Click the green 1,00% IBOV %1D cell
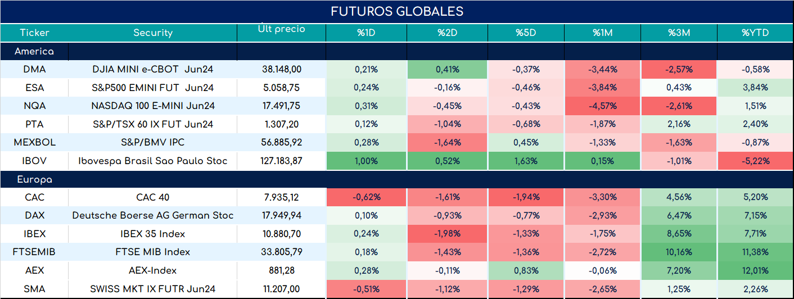The width and height of the screenshot is (794, 299). pyautogui.click(x=367, y=161)
